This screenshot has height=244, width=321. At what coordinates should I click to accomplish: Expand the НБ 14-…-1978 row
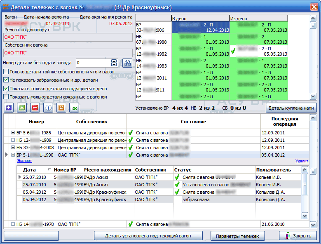tap(13, 224)
